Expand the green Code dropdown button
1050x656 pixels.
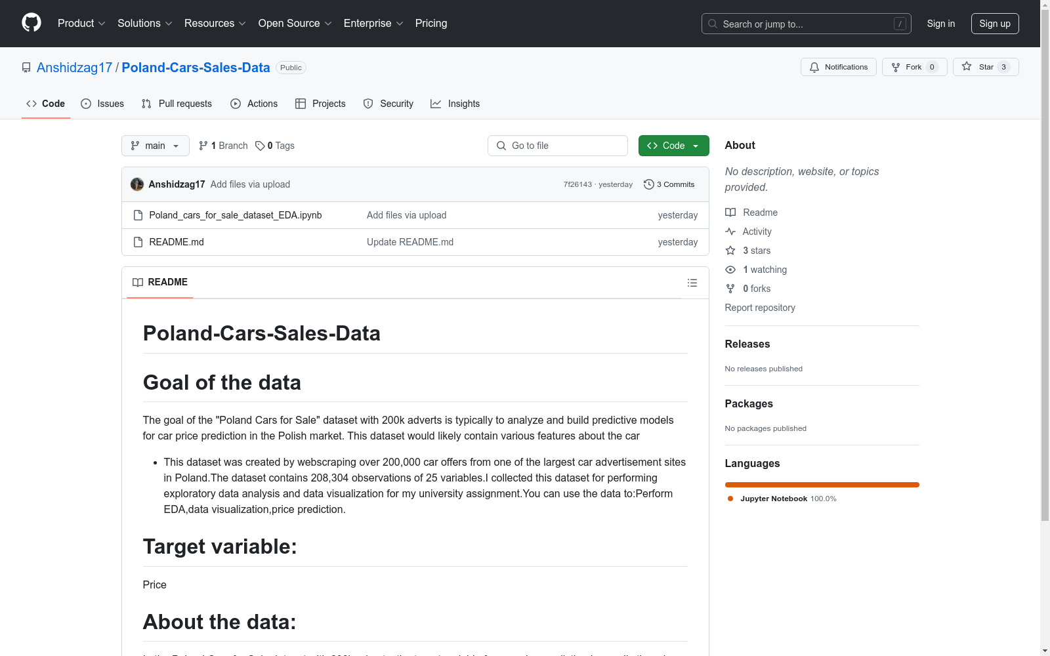click(x=674, y=146)
